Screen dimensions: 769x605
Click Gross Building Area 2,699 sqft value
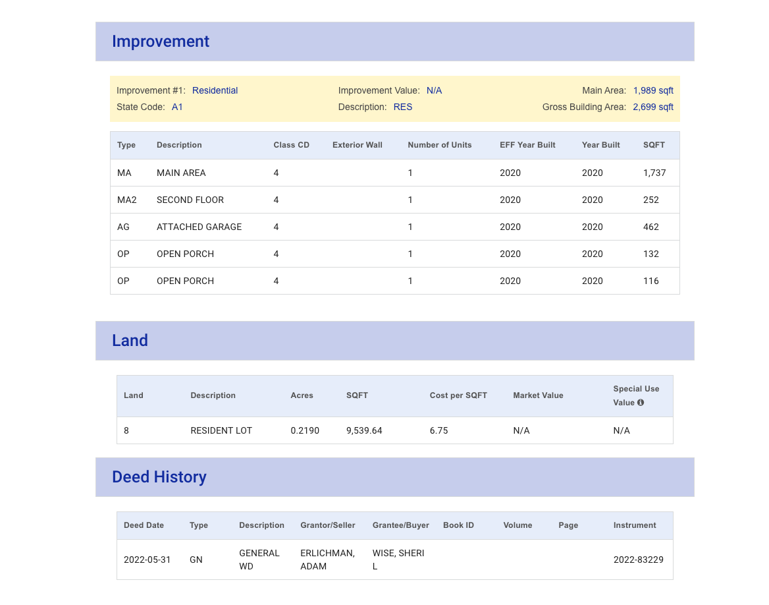(x=653, y=107)
